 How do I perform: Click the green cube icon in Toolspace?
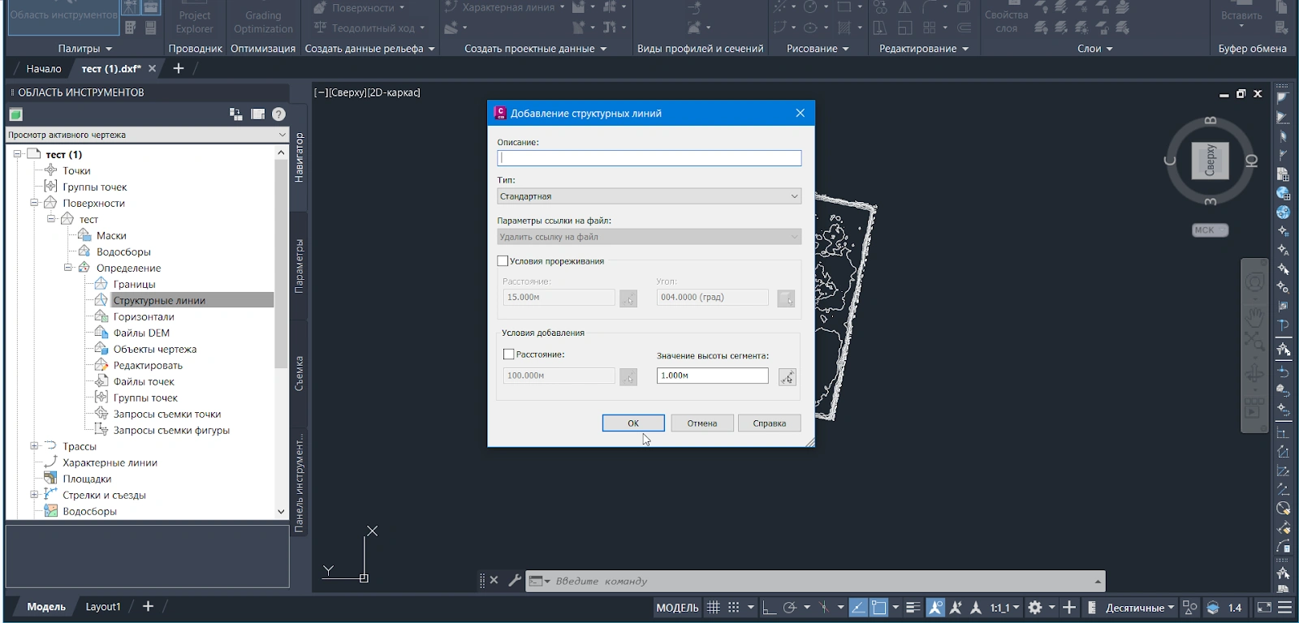coord(15,114)
